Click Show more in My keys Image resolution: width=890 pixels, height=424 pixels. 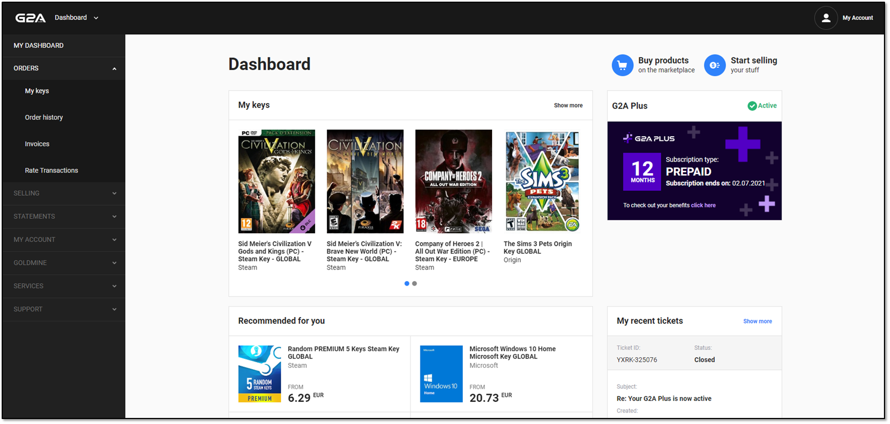click(x=568, y=105)
